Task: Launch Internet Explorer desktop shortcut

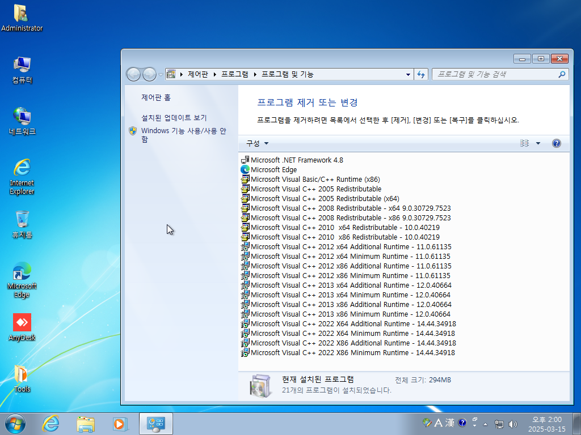Action: click(22, 177)
